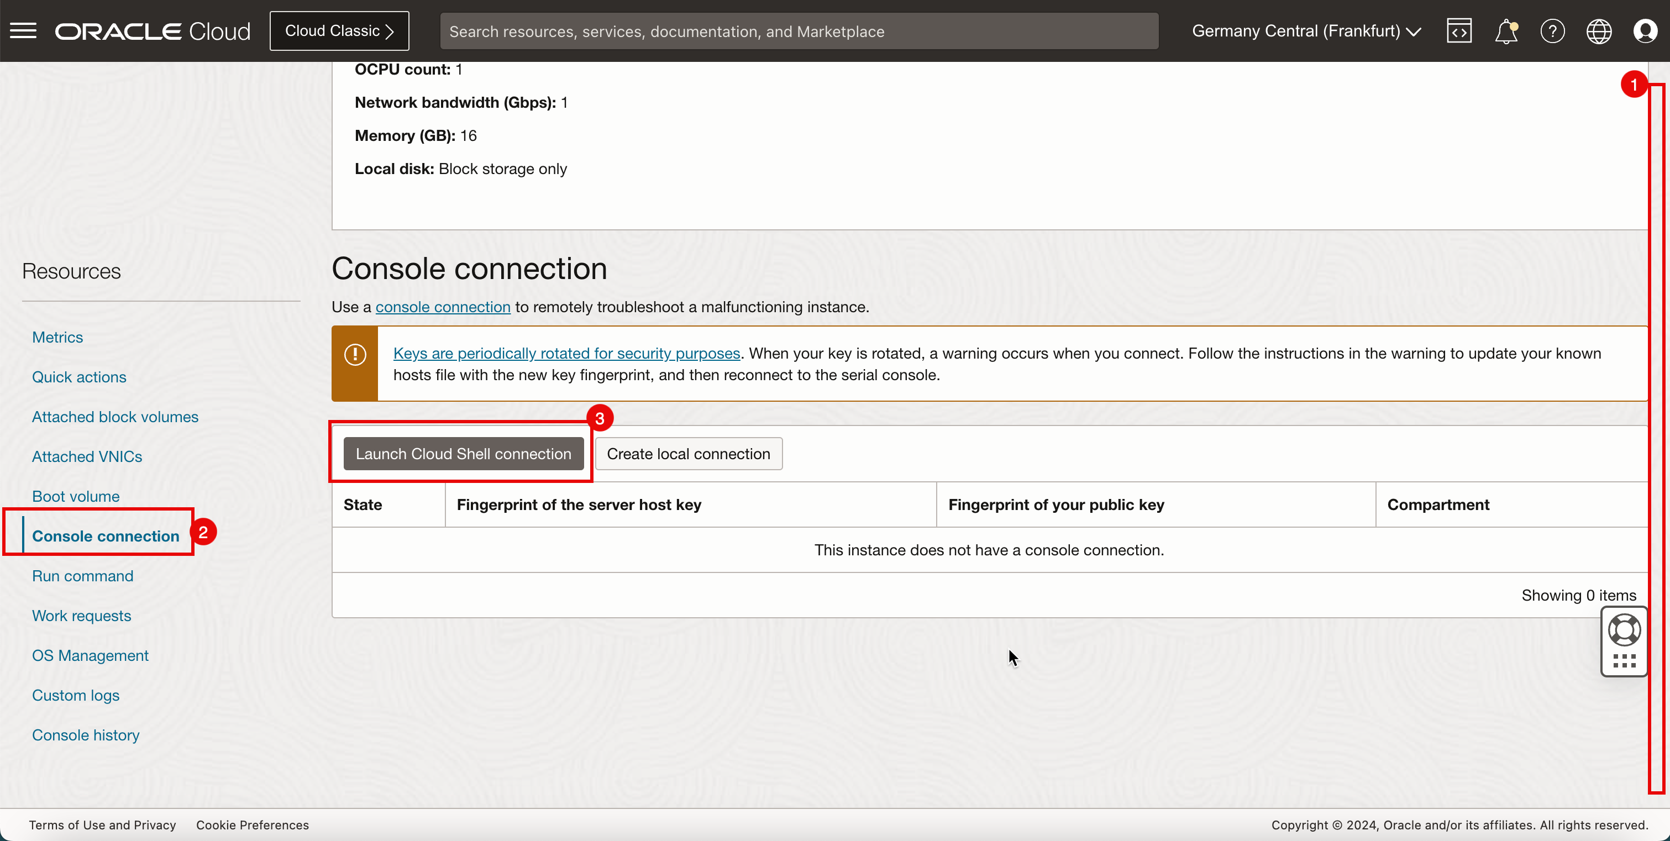This screenshot has height=841, width=1670.
Task: Open Cloud Shell developer tools icon
Action: tap(1459, 30)
